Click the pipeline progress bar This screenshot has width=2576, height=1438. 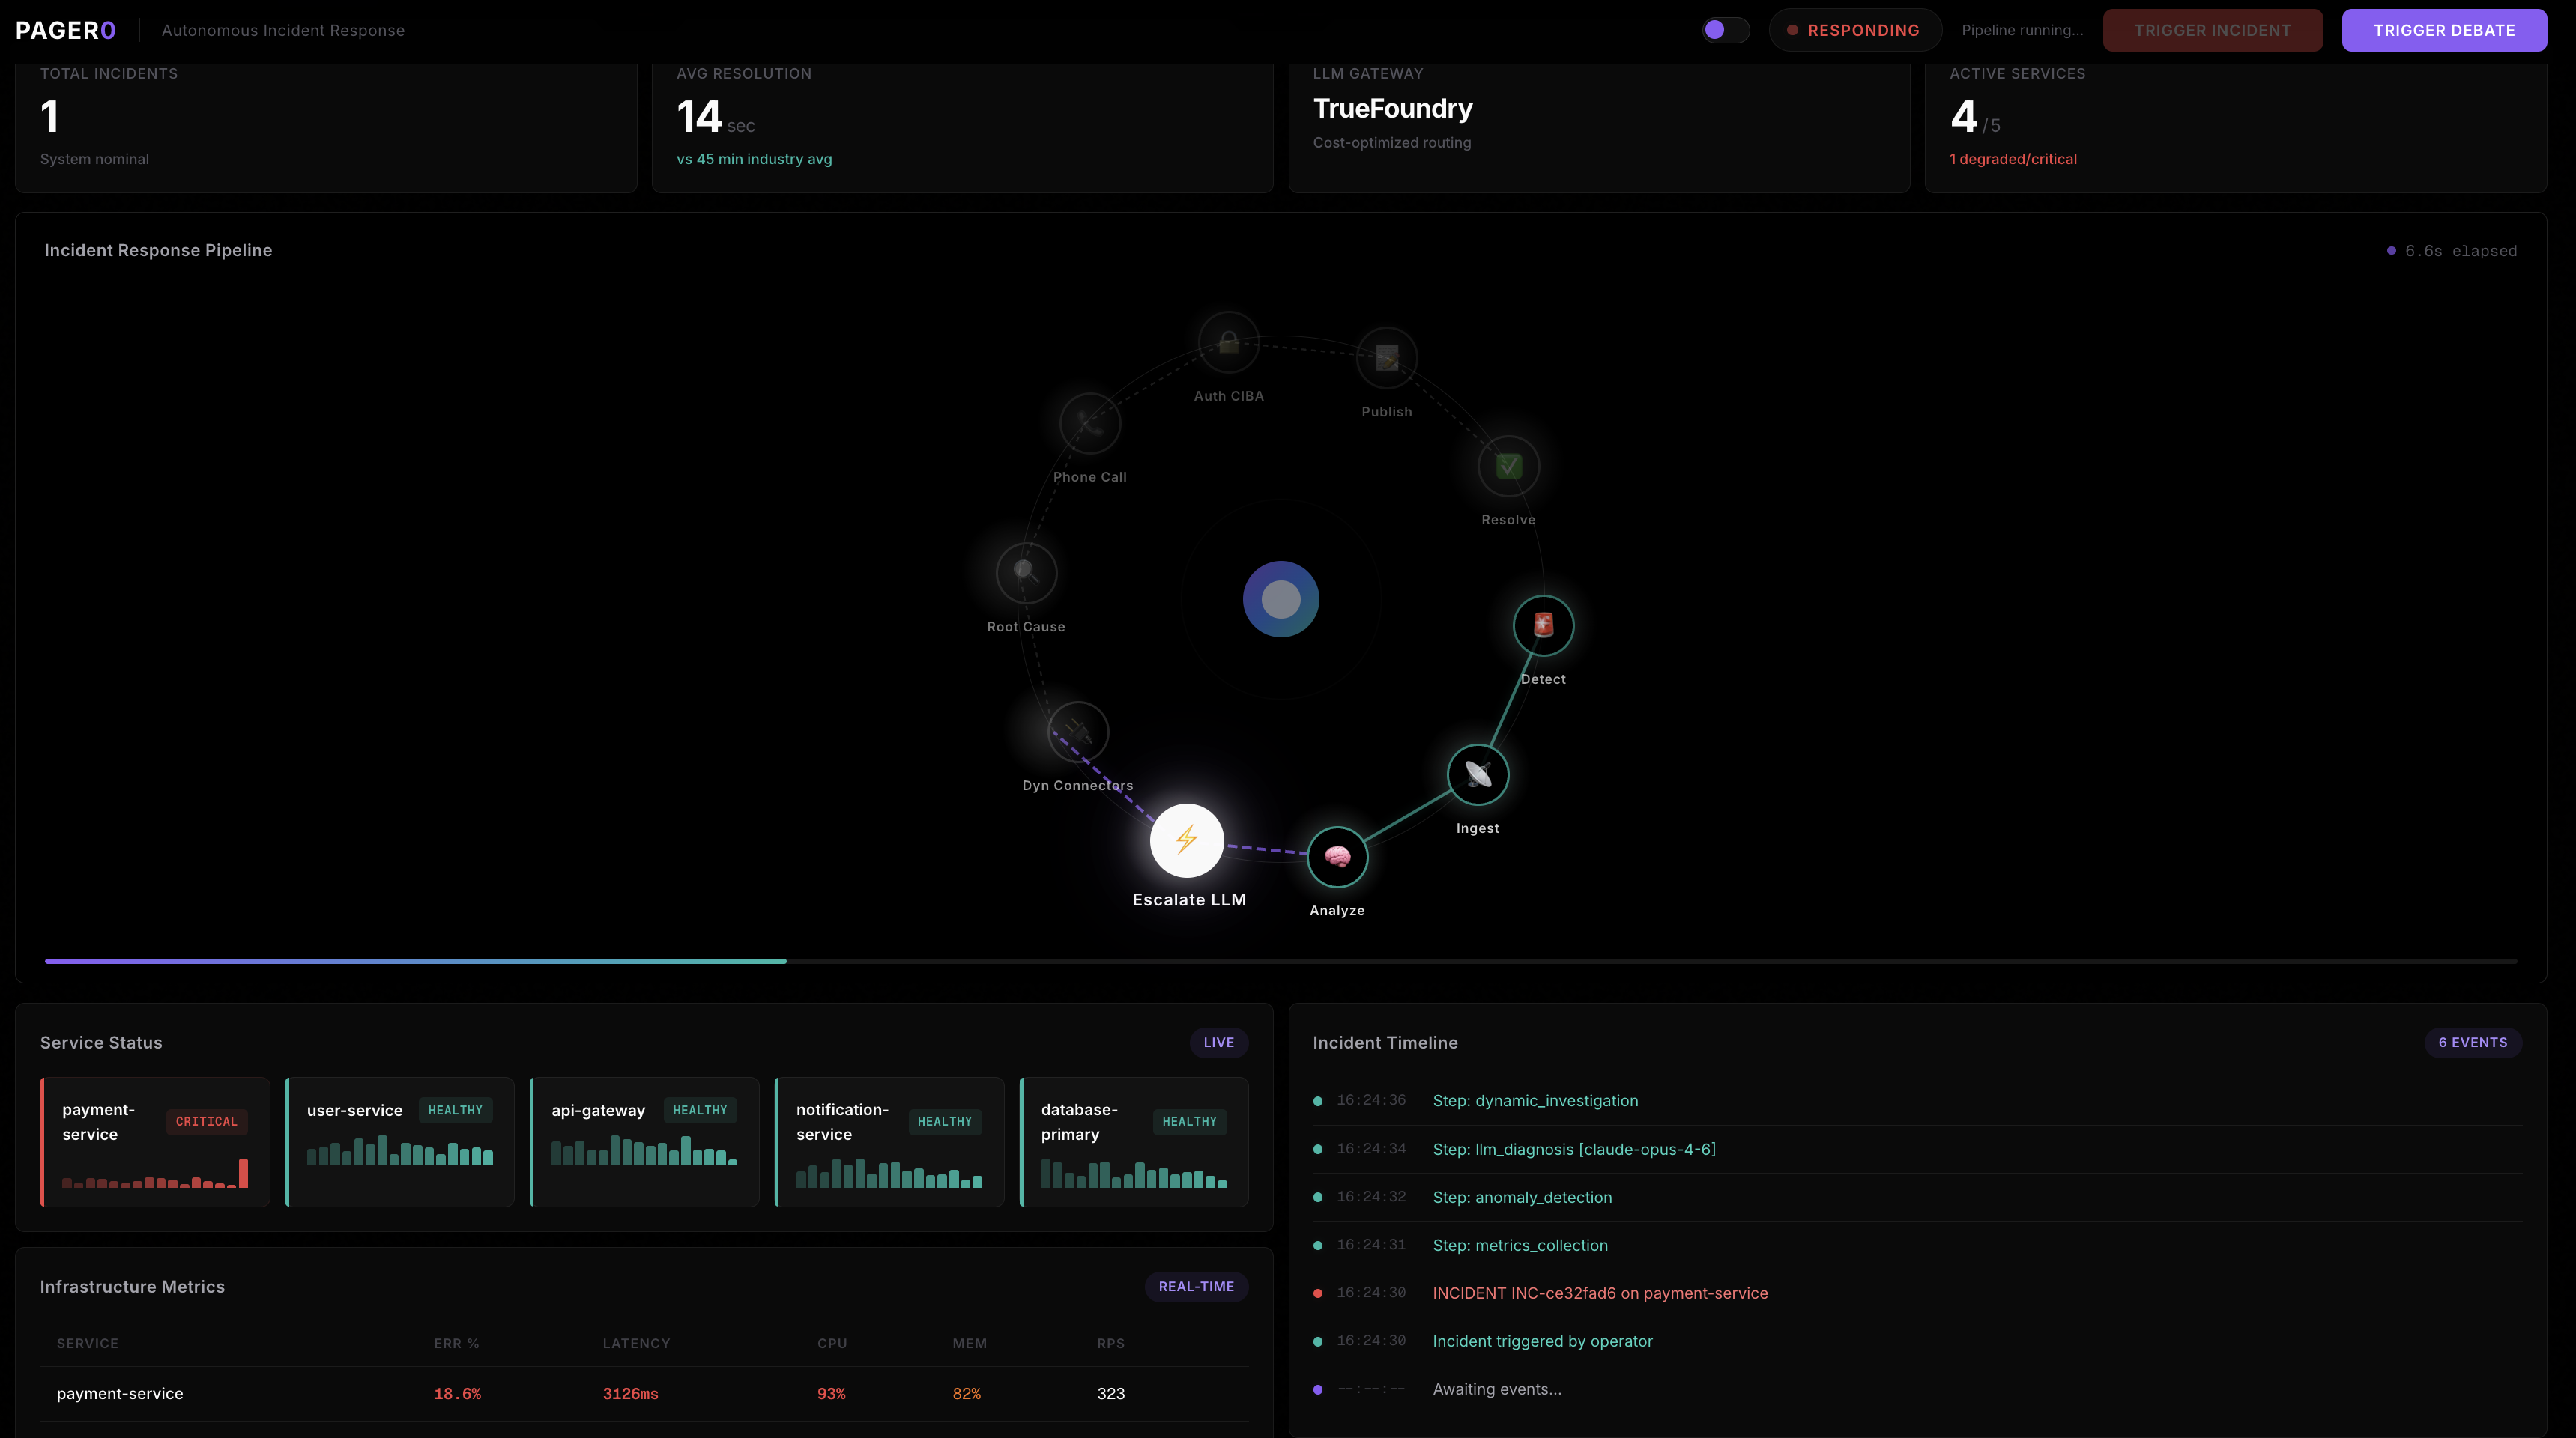pyautogui.click(x=1280, y=962)
